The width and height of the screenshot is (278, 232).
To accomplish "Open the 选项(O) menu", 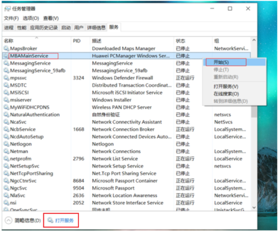I will pyautogui.click(x=30, y=18).
